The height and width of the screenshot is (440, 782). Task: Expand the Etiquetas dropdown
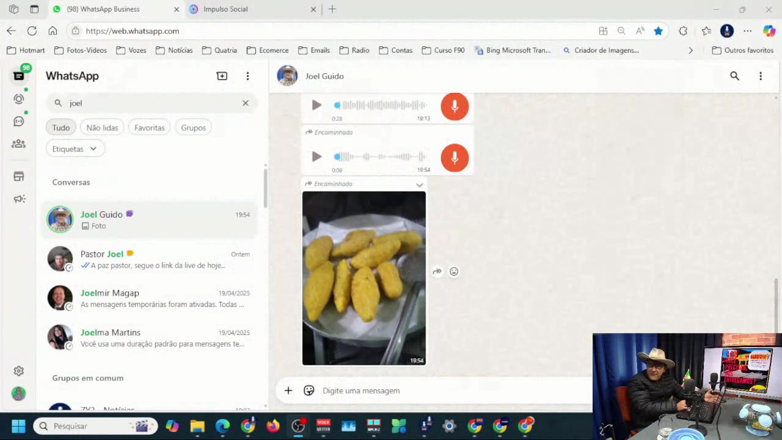click(75, 148)
